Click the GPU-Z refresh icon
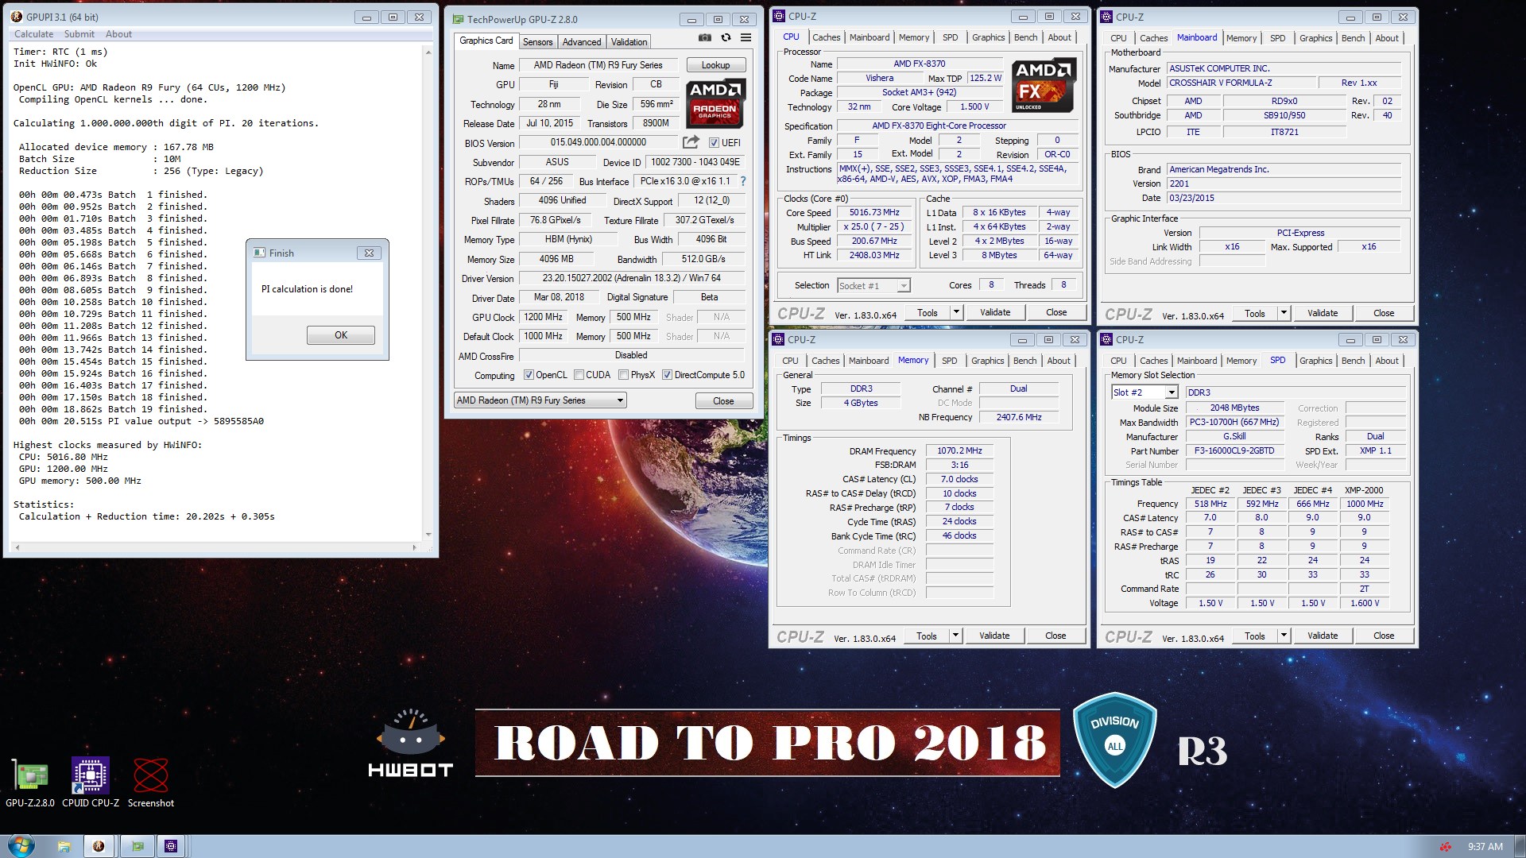The image size is (1526, 858). (x=726, y=37)
